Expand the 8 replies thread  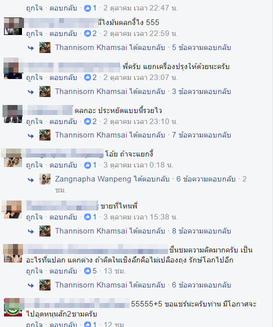201,231
